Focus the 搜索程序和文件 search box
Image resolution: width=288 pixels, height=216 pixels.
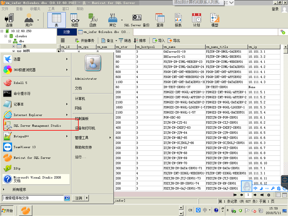(x=33, y=198)
